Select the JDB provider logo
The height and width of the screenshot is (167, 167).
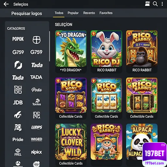point(18,102)
